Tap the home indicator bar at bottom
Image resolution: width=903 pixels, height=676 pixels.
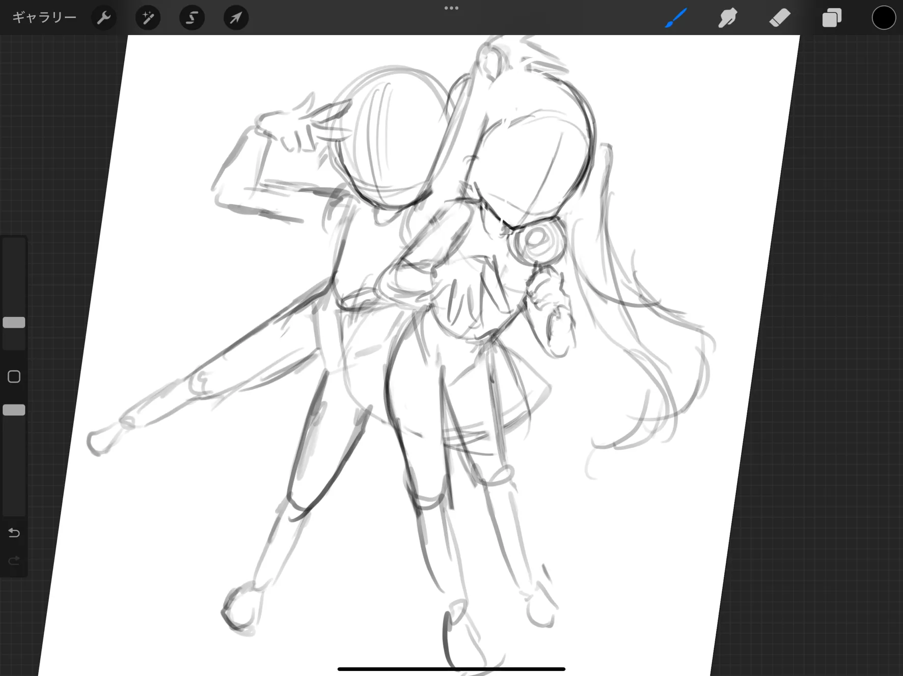(451, 669)
